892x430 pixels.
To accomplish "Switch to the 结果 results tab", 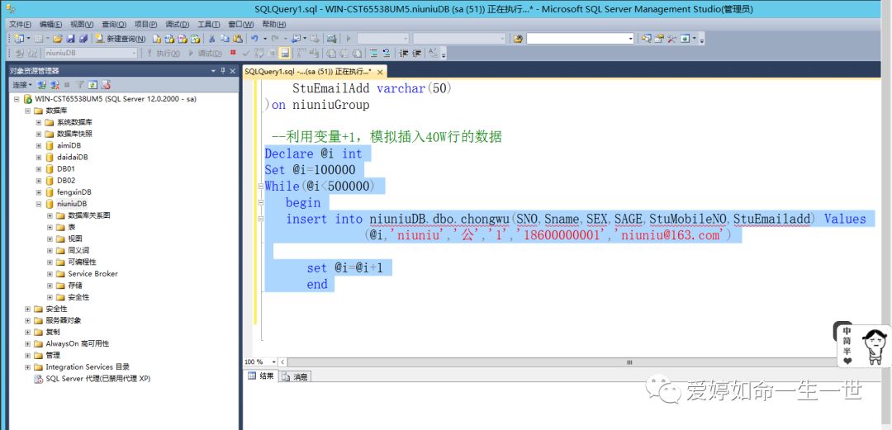I will (x=260, y=376).
